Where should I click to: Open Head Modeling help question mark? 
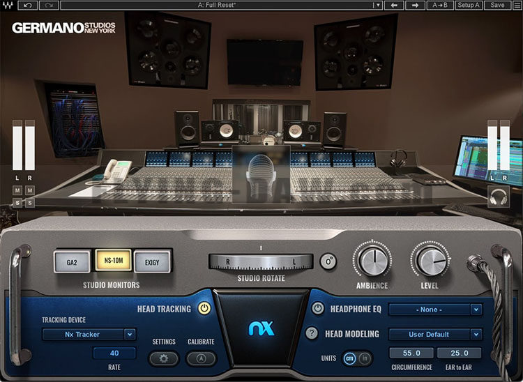pos(312,333)
